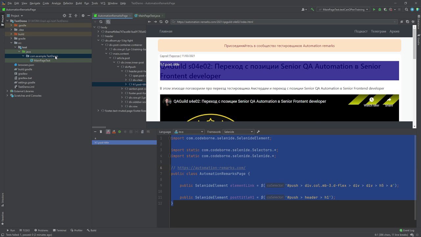Screen dimensions: 421x237
Task: Click the green Run triangle in the toolbar
Action: pos(374,10)
